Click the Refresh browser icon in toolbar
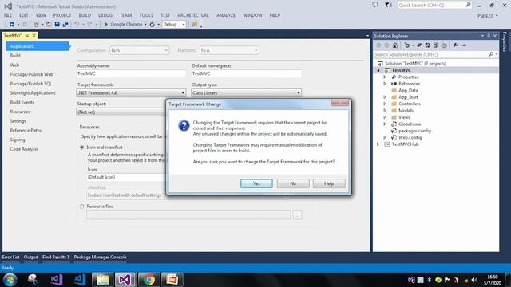The height and width of the screenshot is (287, 511). pyautogui.click(x=153, y=25)
